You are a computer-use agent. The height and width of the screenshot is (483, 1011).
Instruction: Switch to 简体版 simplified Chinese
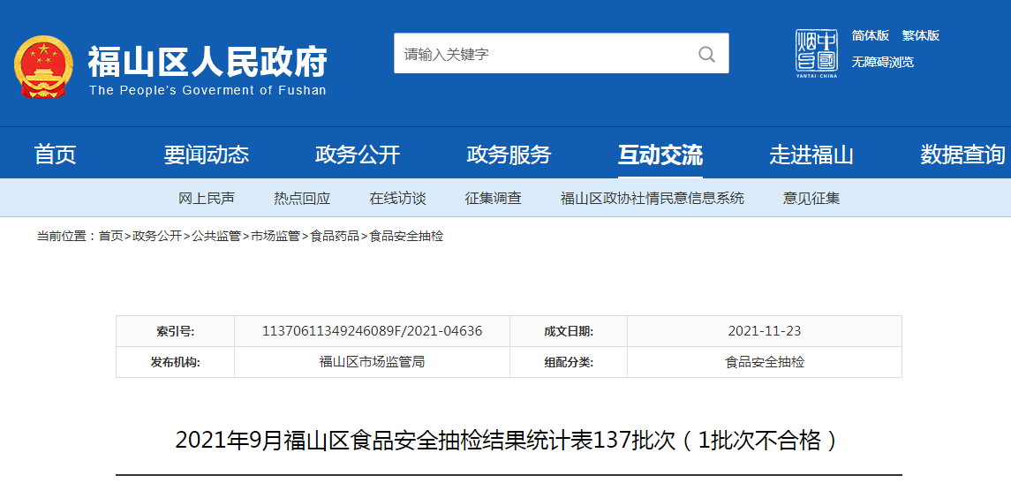coord(871,35)
